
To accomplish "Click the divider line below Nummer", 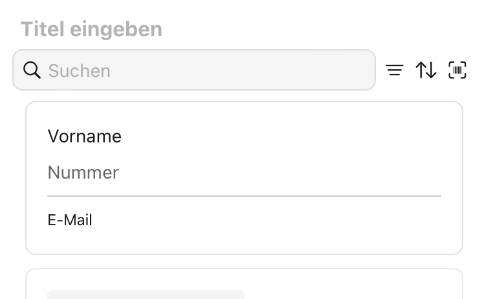I will click(244, 195).
